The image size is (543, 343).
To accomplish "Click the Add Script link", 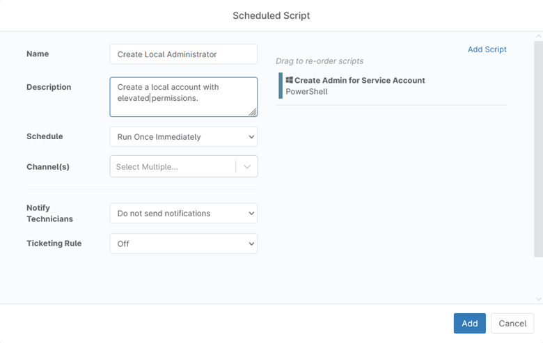I will click(x=487, y=49).
